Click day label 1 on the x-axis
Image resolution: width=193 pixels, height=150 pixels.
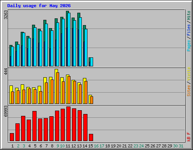pos(12,146)
